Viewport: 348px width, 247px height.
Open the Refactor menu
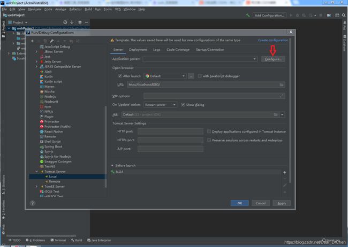coord(75,9)
